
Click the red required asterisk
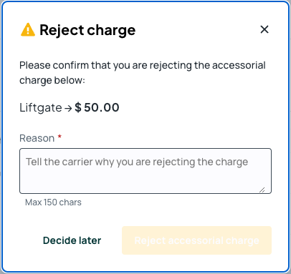coord(59,137)
